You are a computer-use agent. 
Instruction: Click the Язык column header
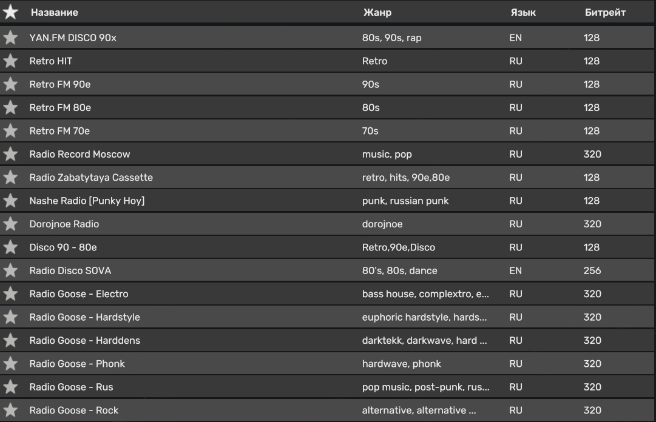pyautogui.click(x=523, y=12)
